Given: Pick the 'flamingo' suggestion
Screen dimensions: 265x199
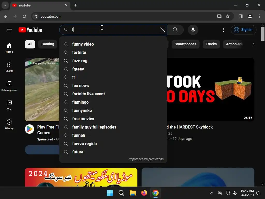Looking at the screenshot, I should [x=113, y=102].
